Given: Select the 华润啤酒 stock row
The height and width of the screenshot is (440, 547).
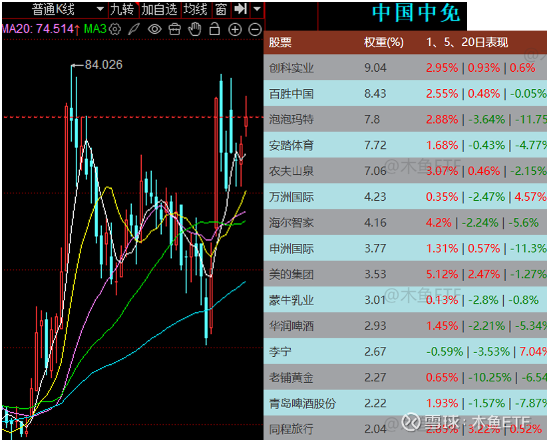Looking at the screenshot, I should click(405, 326).
